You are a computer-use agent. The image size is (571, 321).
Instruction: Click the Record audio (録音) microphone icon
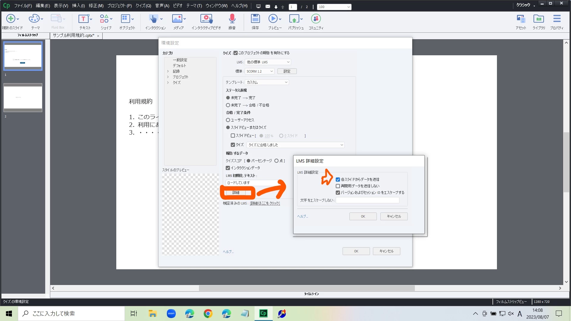pos(232,19)
